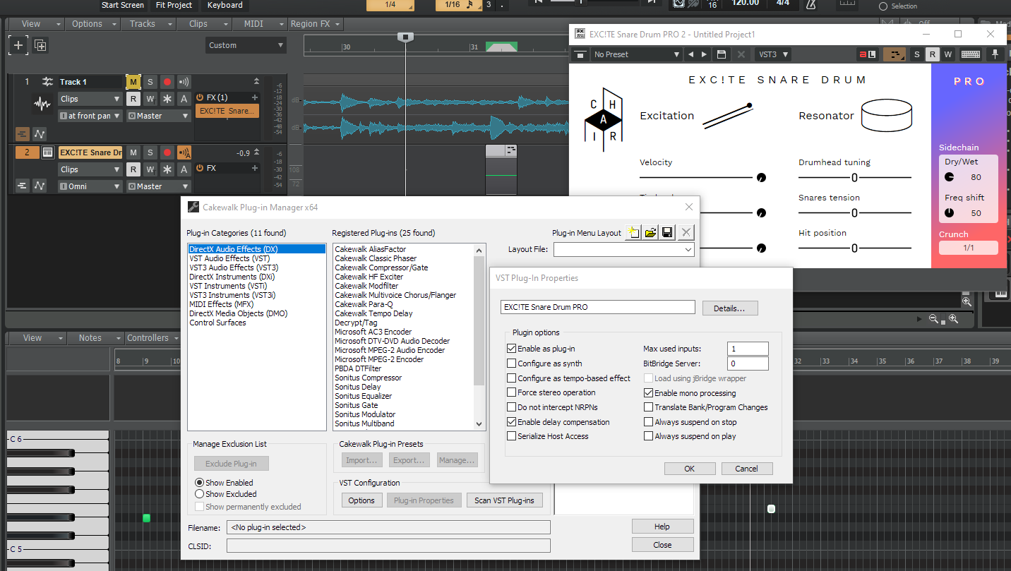The image size is (1011, 571).
Task: Open the Region FX menu
Action: coord(315,24)
